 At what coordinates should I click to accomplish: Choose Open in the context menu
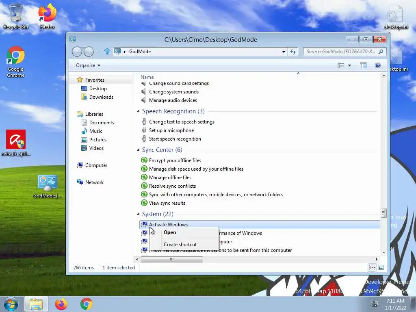point(170,232)
